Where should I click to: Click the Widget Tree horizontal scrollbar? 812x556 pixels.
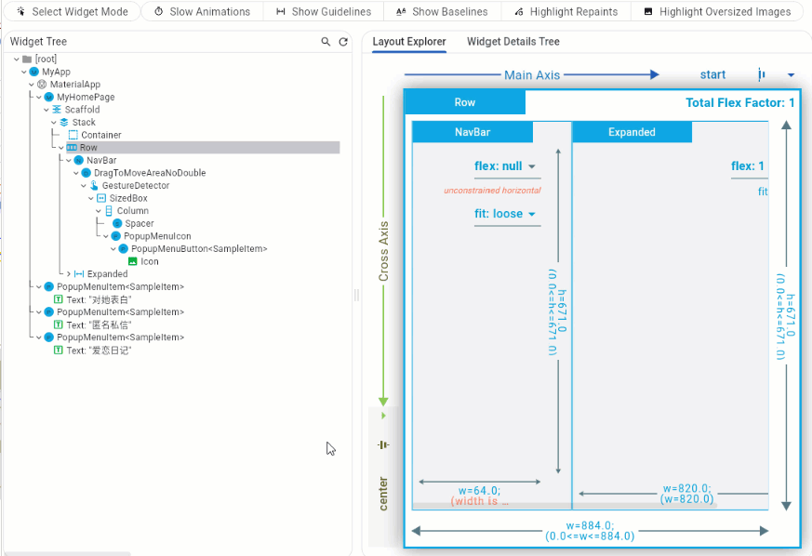pos(67,554)
